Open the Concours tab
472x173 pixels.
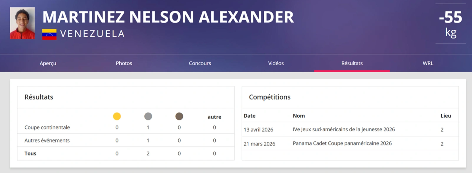tap(200, 63)
